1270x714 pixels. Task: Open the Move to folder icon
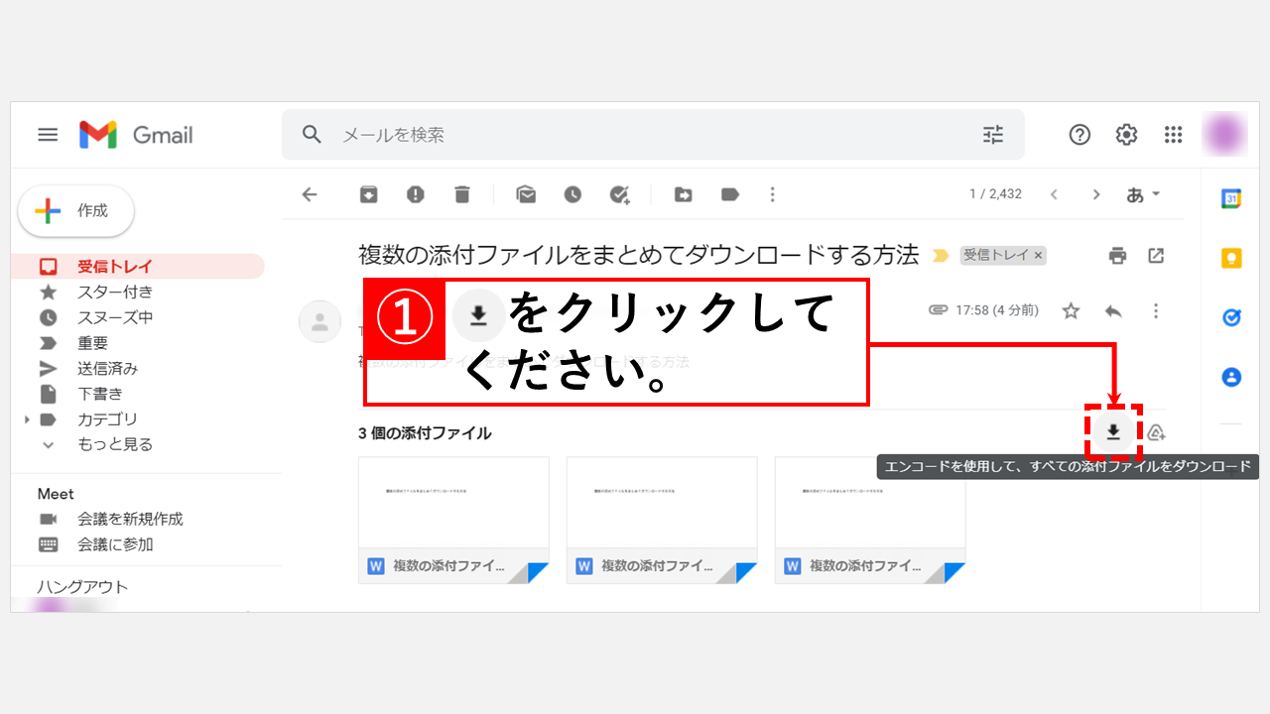684,194
